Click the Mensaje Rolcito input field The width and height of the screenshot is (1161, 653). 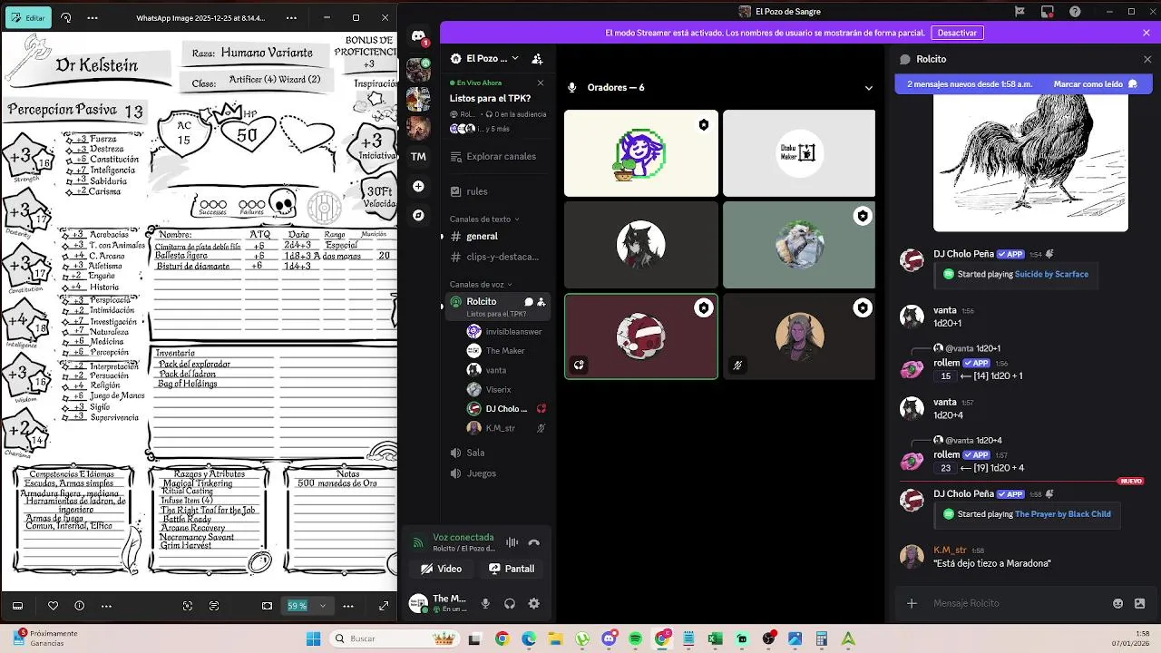tap(1016, 603)
